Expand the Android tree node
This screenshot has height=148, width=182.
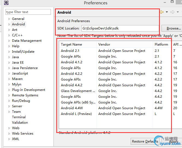pos(9,24)
